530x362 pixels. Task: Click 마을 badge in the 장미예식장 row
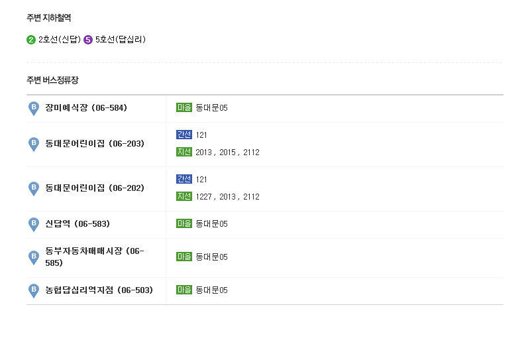click(x=184, y=107)
